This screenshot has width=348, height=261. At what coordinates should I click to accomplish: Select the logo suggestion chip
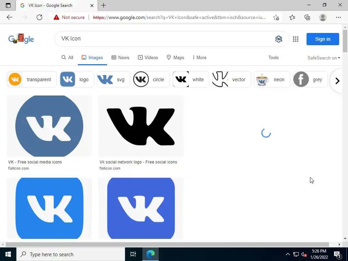tap(76, 79)
